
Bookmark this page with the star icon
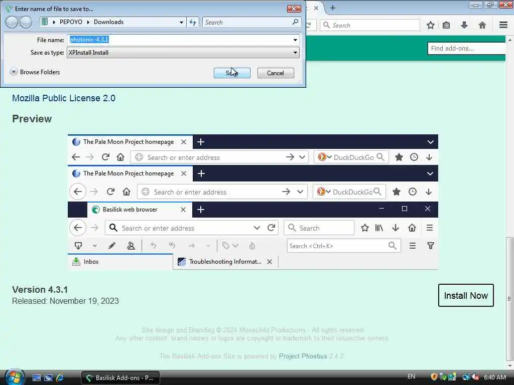pos(430,25)
